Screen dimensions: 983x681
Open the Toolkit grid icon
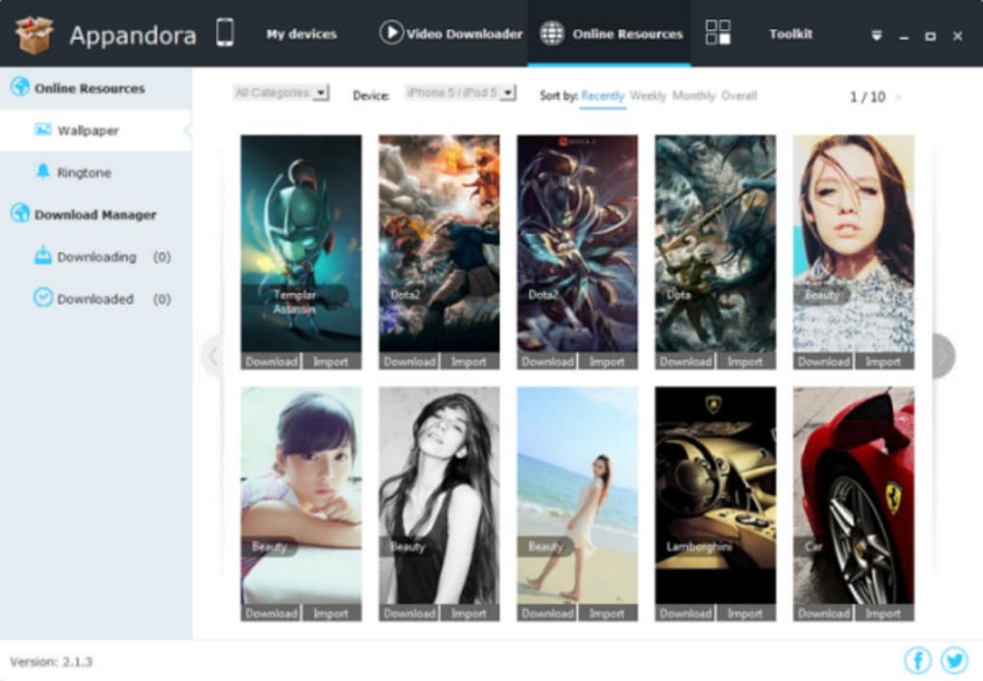coord(718,33)
